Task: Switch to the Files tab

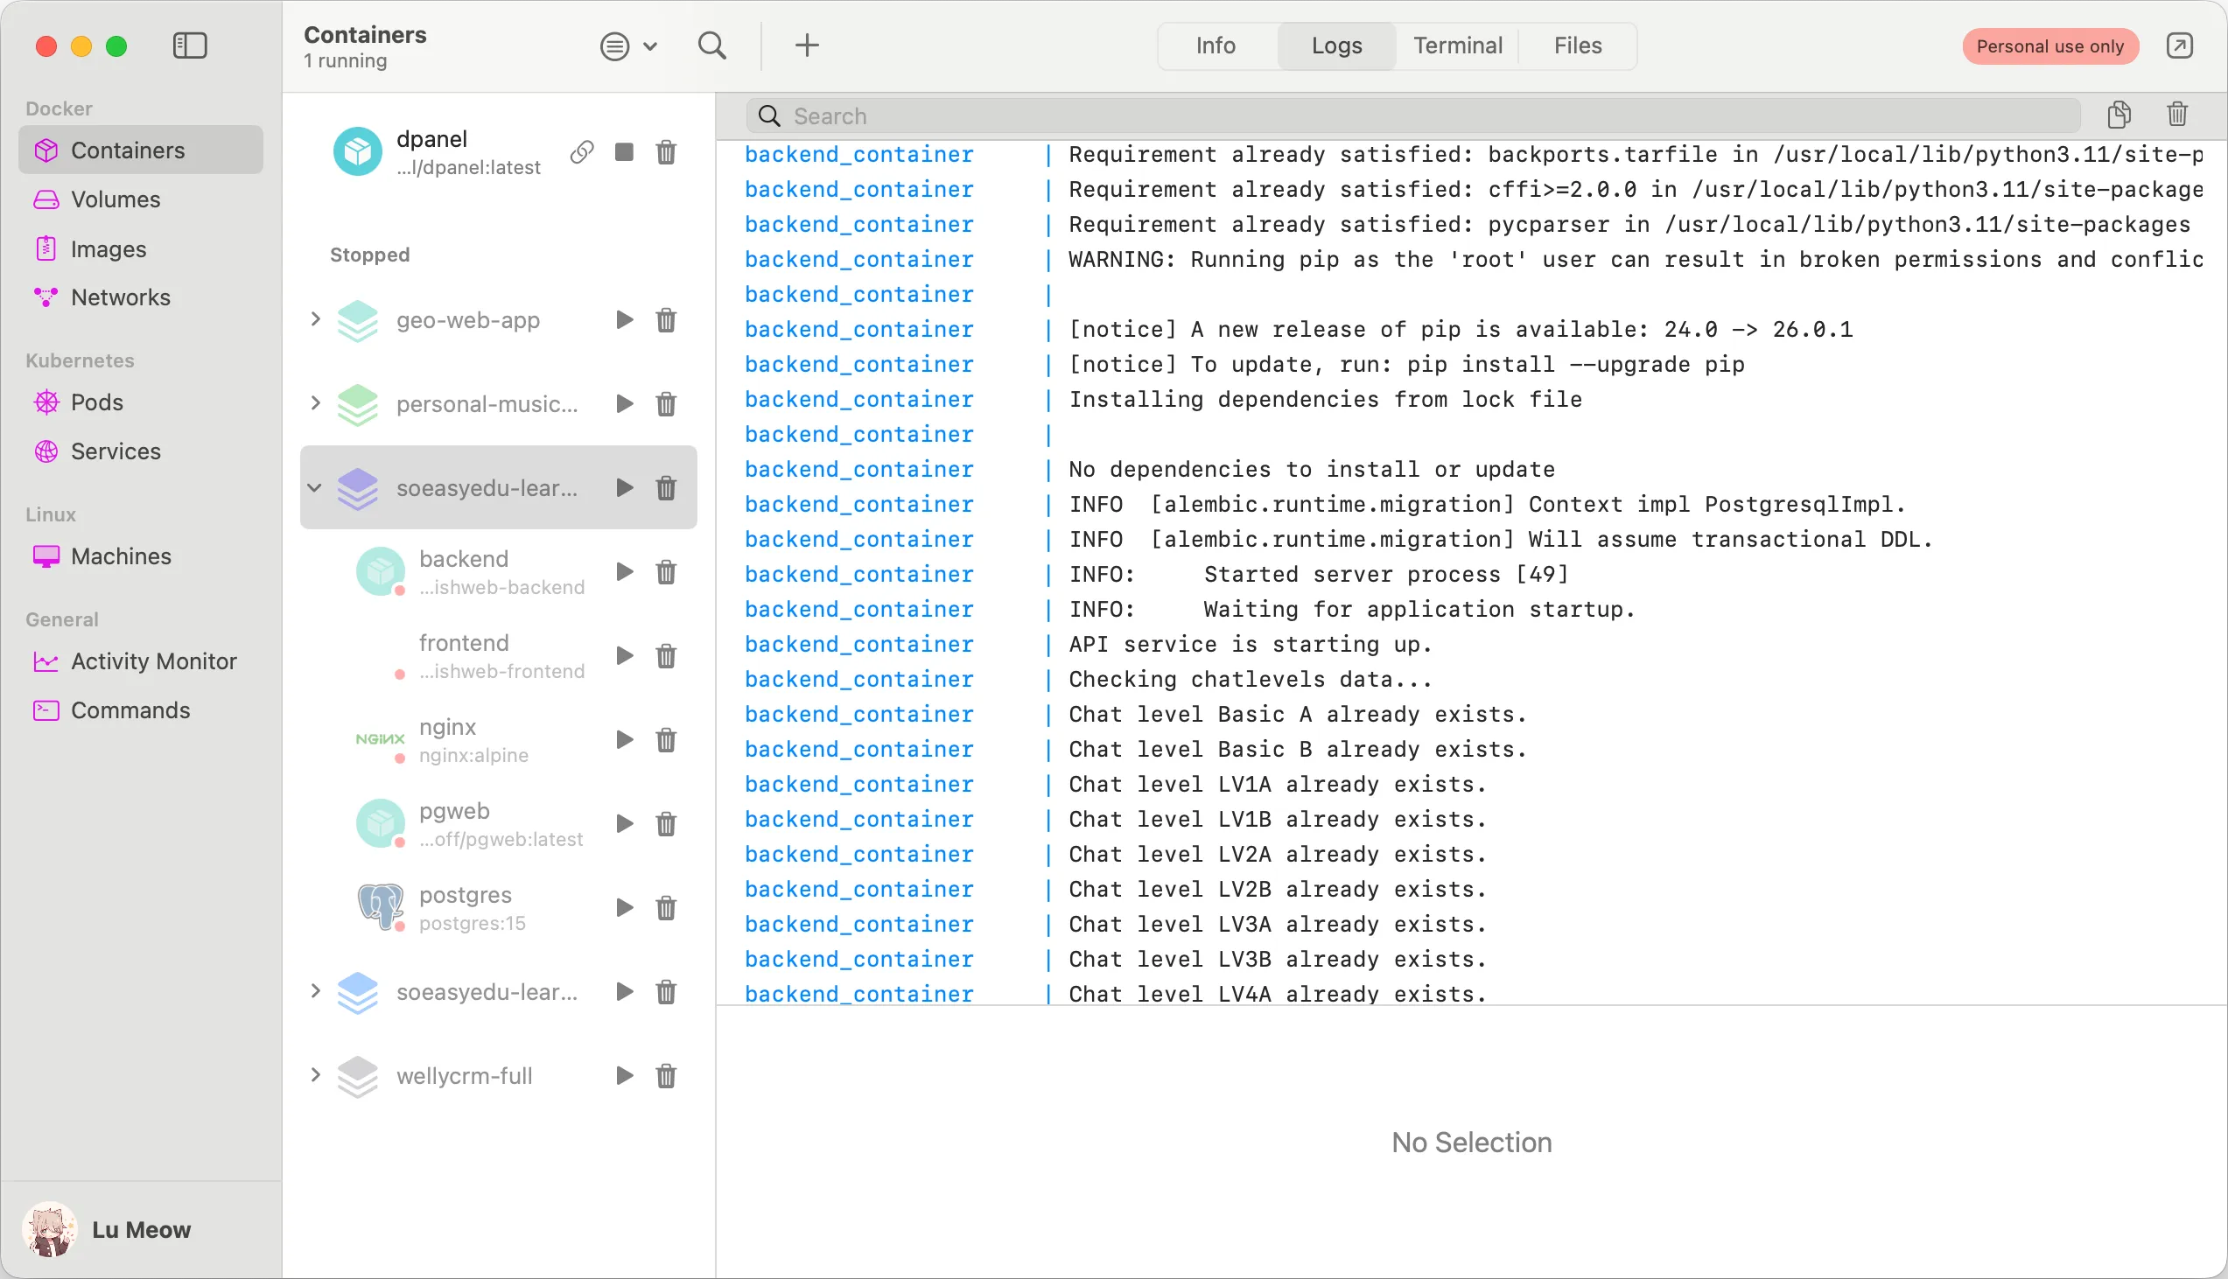Action: click(1577, 45)
